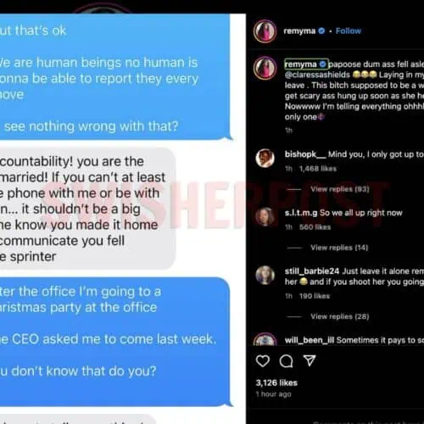Open remyma username in caption
Image resolution: width=424 pixels, height=424 pixels.
coord(301,64)
